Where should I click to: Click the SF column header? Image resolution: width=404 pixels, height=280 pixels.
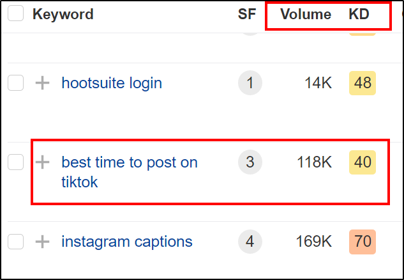247,14
